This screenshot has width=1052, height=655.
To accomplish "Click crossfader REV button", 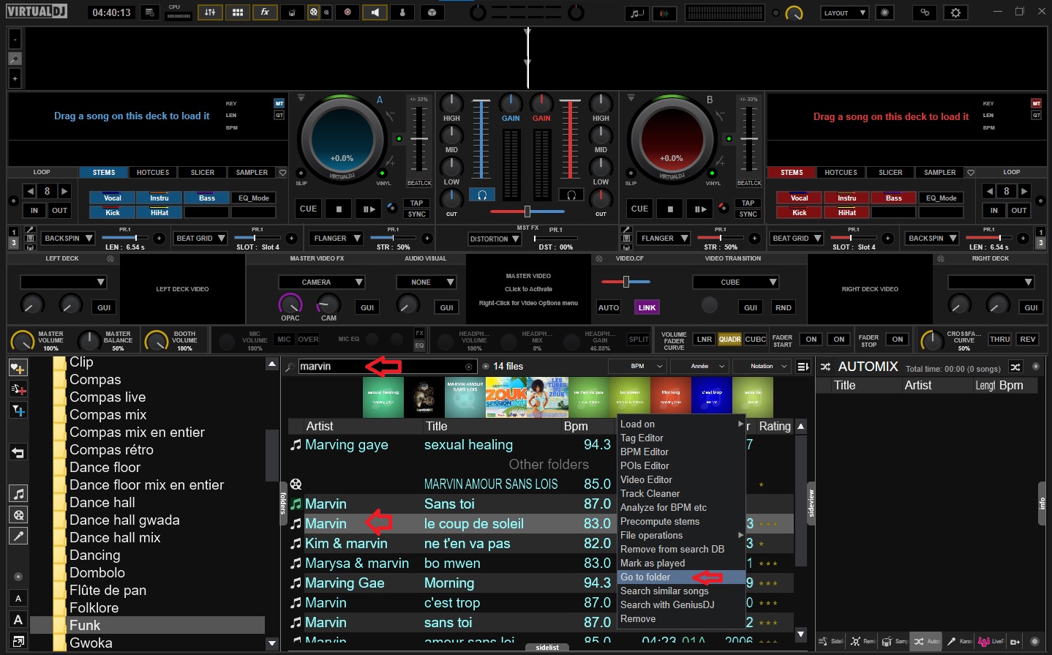I will (x=1028, y=339).
